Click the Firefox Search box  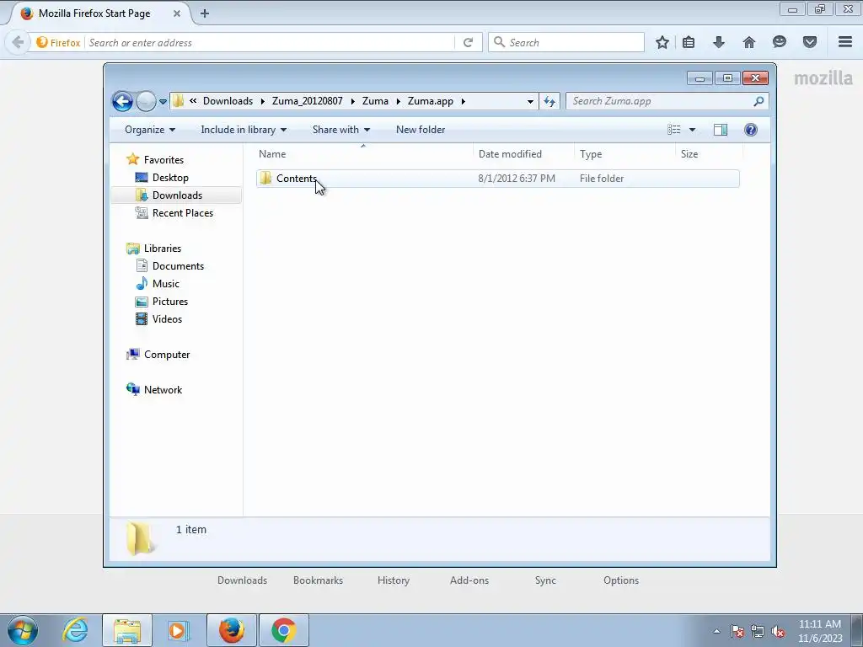coord(566,42)
